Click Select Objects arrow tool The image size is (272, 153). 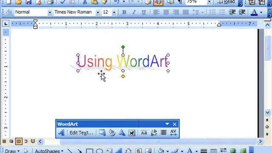26,151
